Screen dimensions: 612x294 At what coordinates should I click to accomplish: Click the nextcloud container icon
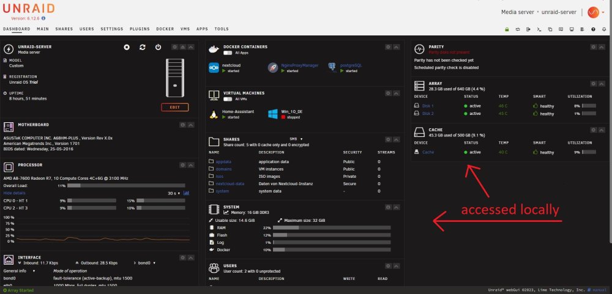(214, 67)
